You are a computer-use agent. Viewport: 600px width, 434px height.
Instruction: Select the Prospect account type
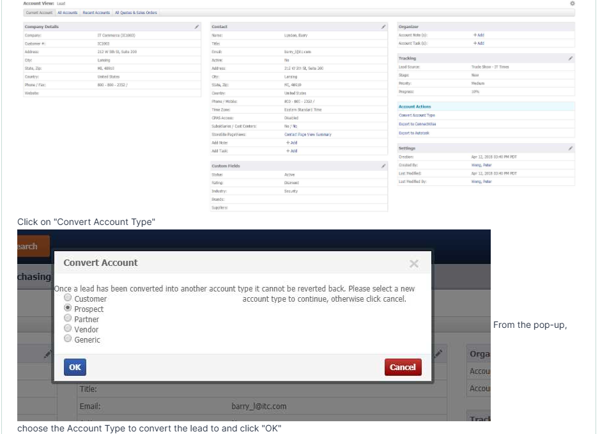click(68, 308)
